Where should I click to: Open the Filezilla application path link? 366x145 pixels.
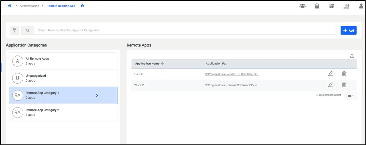pos(233,74)
